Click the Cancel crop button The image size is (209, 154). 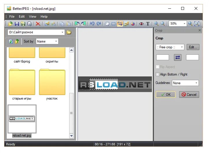coord(189,94)
